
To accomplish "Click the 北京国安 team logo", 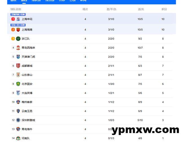I will [x=18, y=84].
